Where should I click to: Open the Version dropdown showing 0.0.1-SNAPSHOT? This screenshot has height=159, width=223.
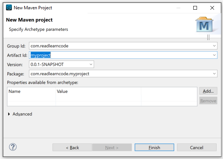point(91,64)
